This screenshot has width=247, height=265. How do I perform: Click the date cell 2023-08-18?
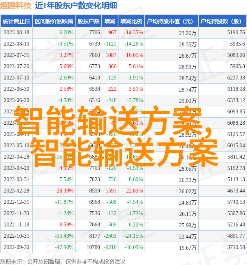point(16,32)
